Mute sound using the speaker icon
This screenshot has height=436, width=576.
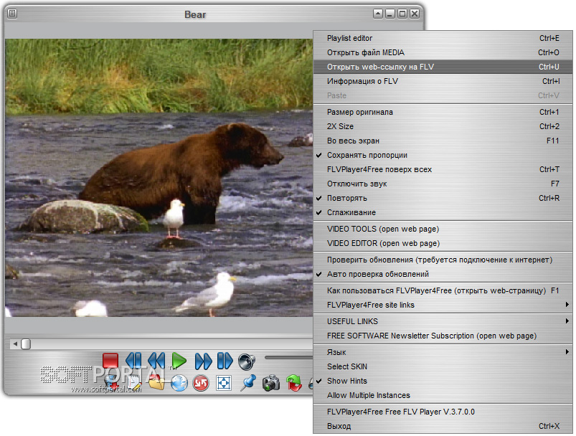tap(247, 361)
